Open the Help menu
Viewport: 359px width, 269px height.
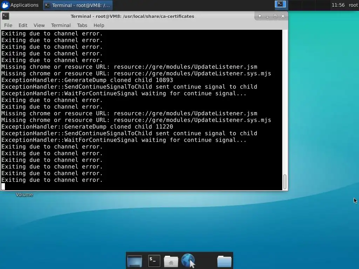point(99,25)
